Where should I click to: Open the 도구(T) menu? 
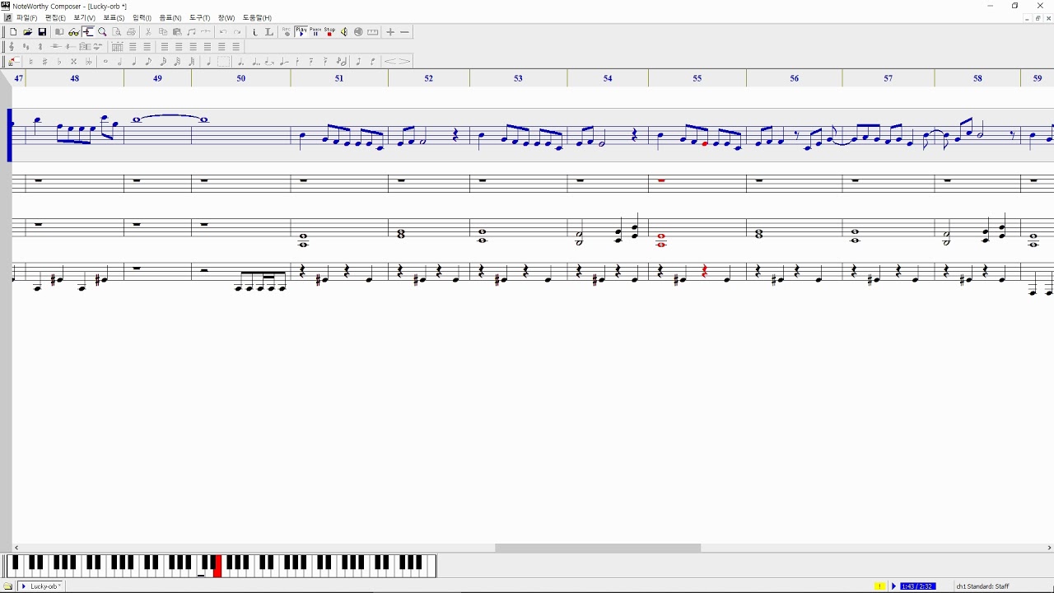point(199,17)
